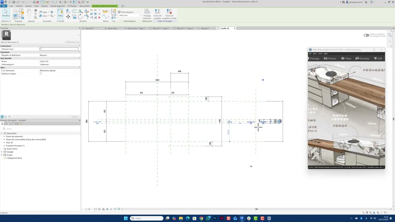Viewport: 395px width, 222px height.
Task: Collapse the Viste (tutto) tree node
Action: tap(2, 133)
